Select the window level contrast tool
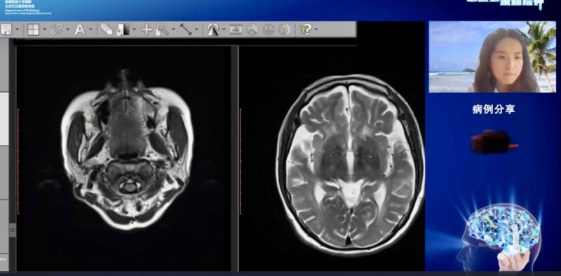The height and width of the screenshot is (276, 561). pos(123,29)
